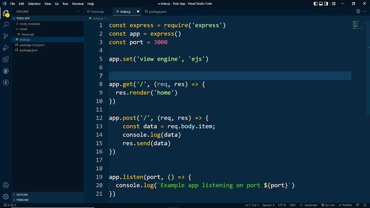Click index.js in the breadcrumb bar
The width and height of the screenshot is (370, 208).
pos(98,18)
